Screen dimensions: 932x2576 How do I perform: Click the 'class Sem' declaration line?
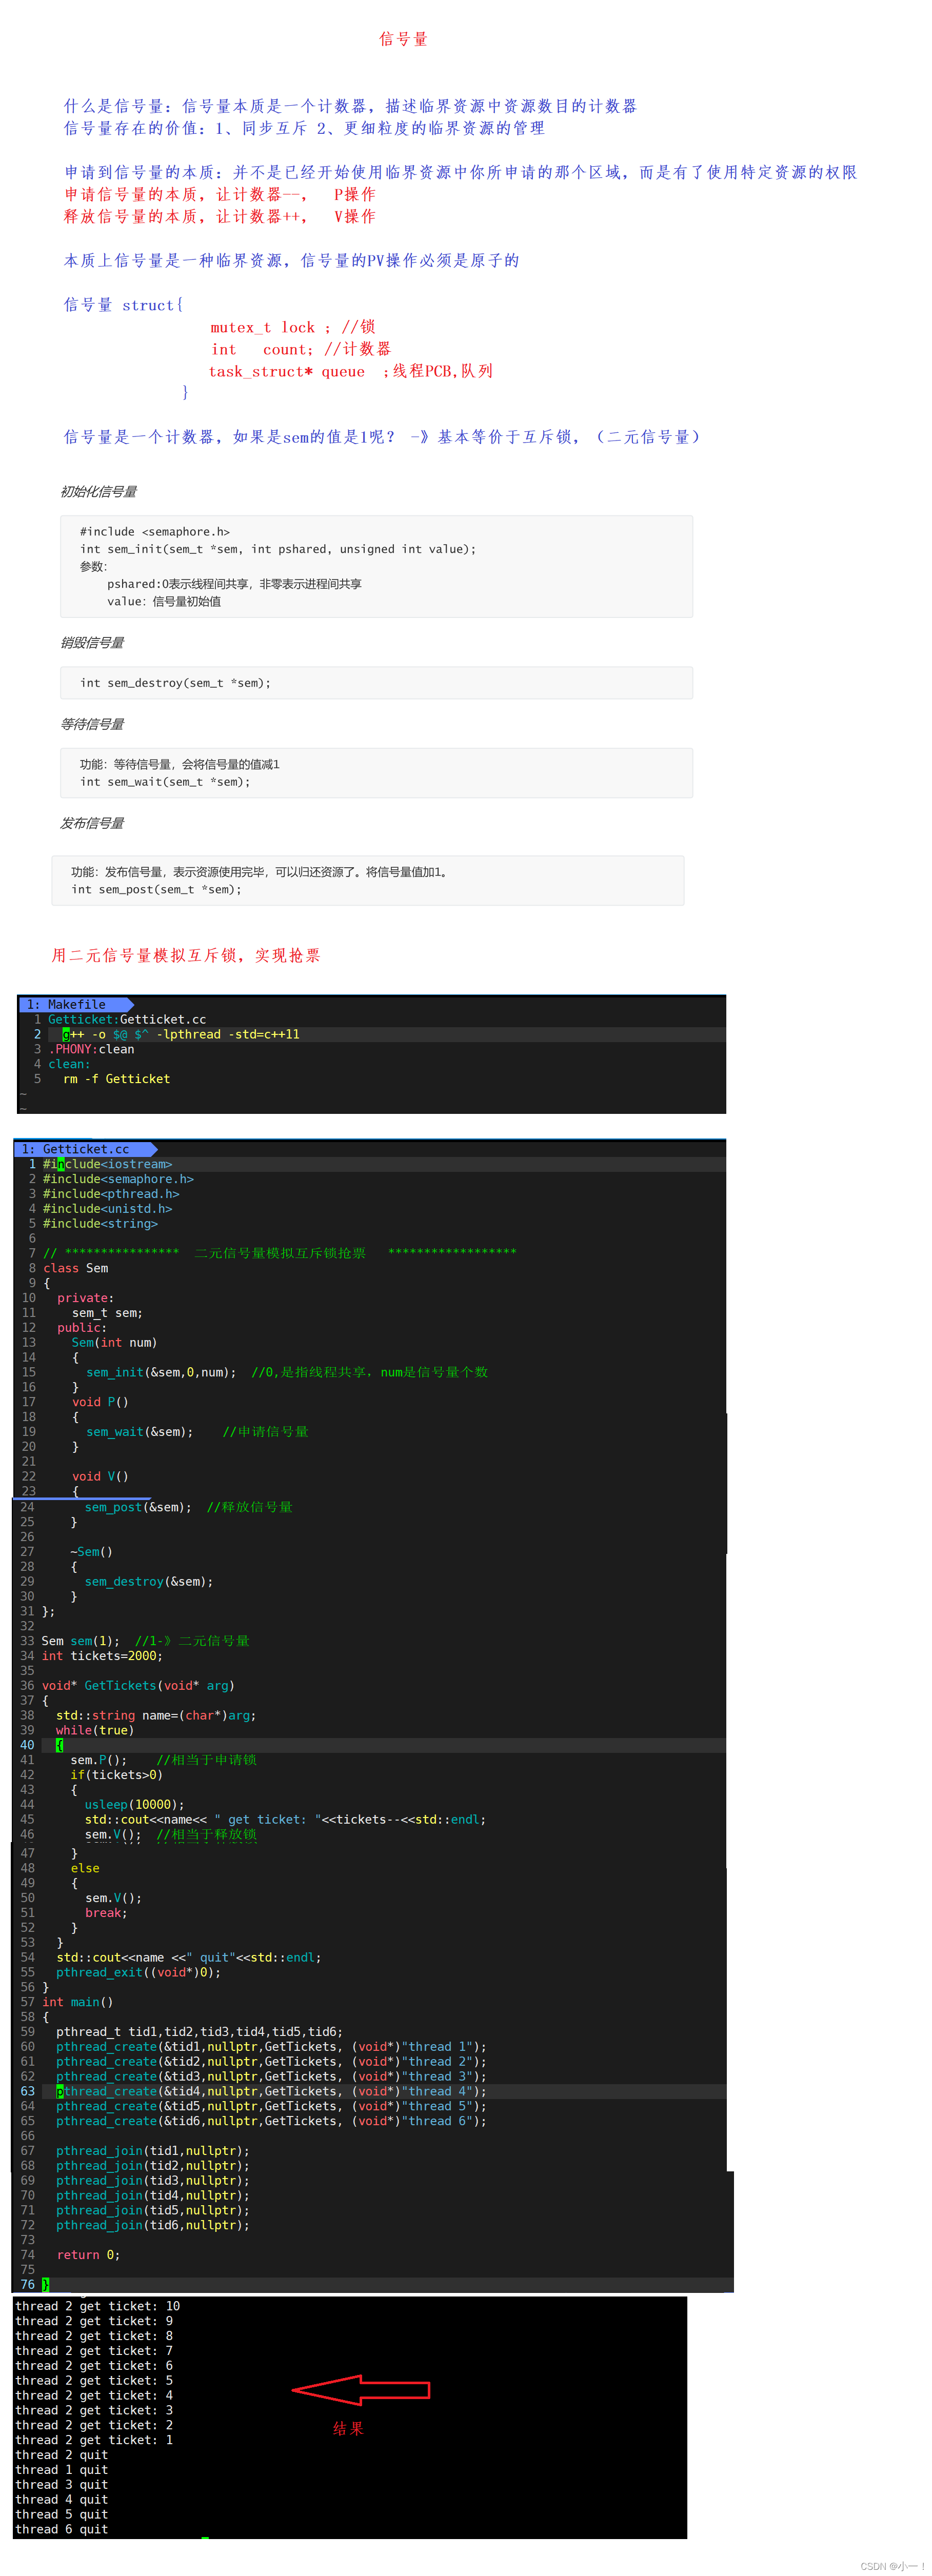pos(75,1268)
